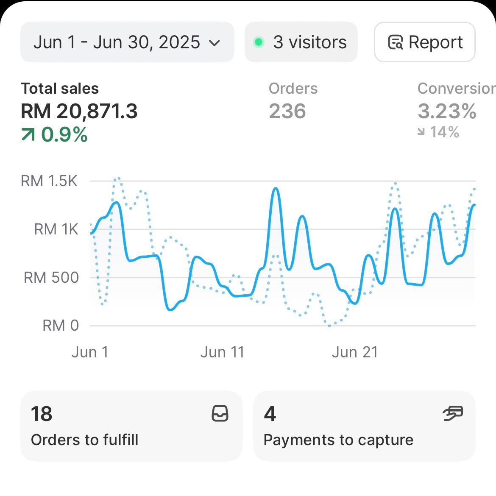Screen dimensions: 496x496
Task: Tap the inbox icon on Orders to fulfill
Action: tap(220, 413)
